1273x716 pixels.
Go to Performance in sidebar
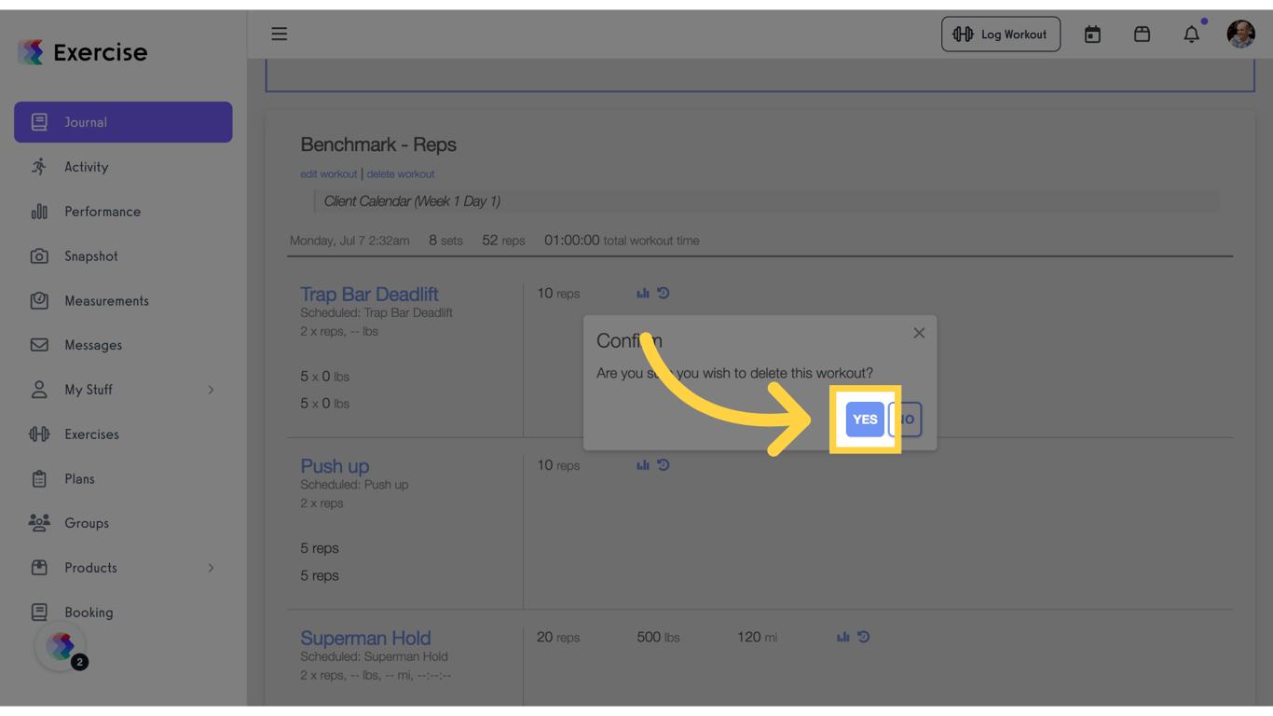point(102,212)
